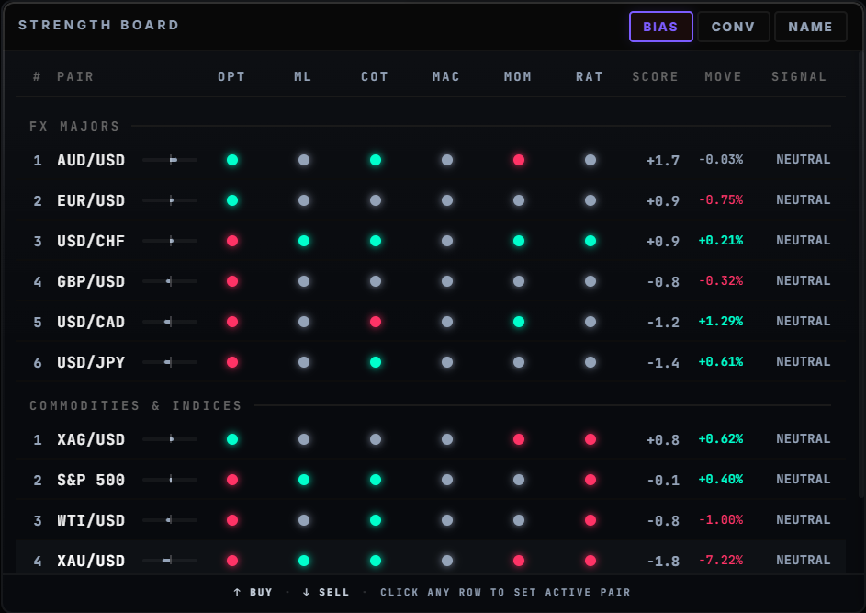Viewport: 866px width, 613px height.
Task: Click the GBP/USD OPT red dot
Action: [x=232, y=281]
